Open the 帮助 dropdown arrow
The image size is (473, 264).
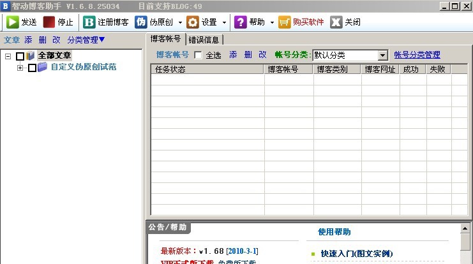tap(272, 22)
